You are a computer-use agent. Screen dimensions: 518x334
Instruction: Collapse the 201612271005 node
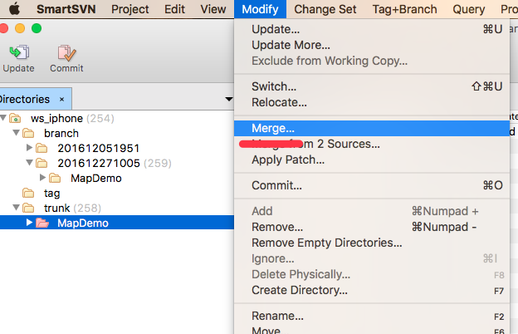(x=29, y=162)
